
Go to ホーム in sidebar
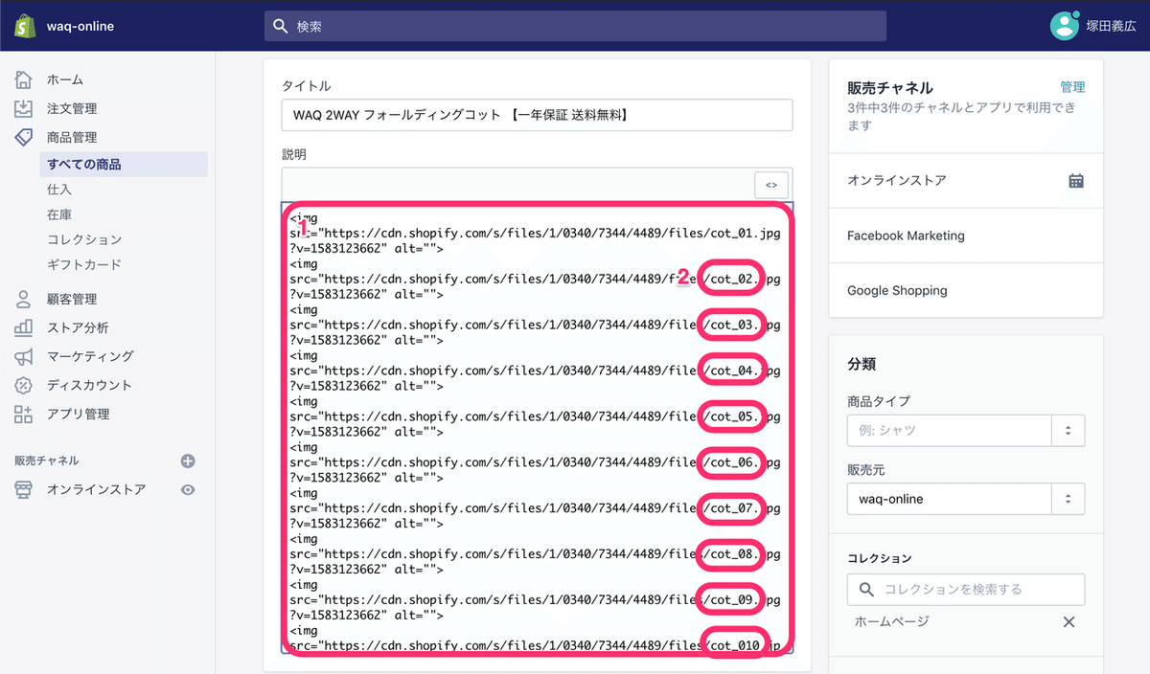click(65, 79)
